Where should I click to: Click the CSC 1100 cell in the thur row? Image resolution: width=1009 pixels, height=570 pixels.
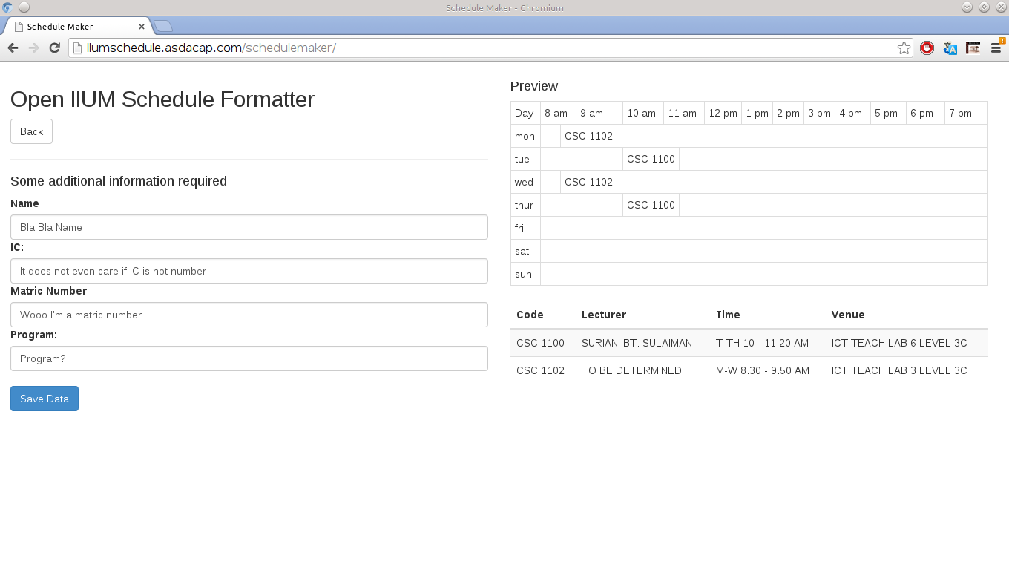pos(651,205)
